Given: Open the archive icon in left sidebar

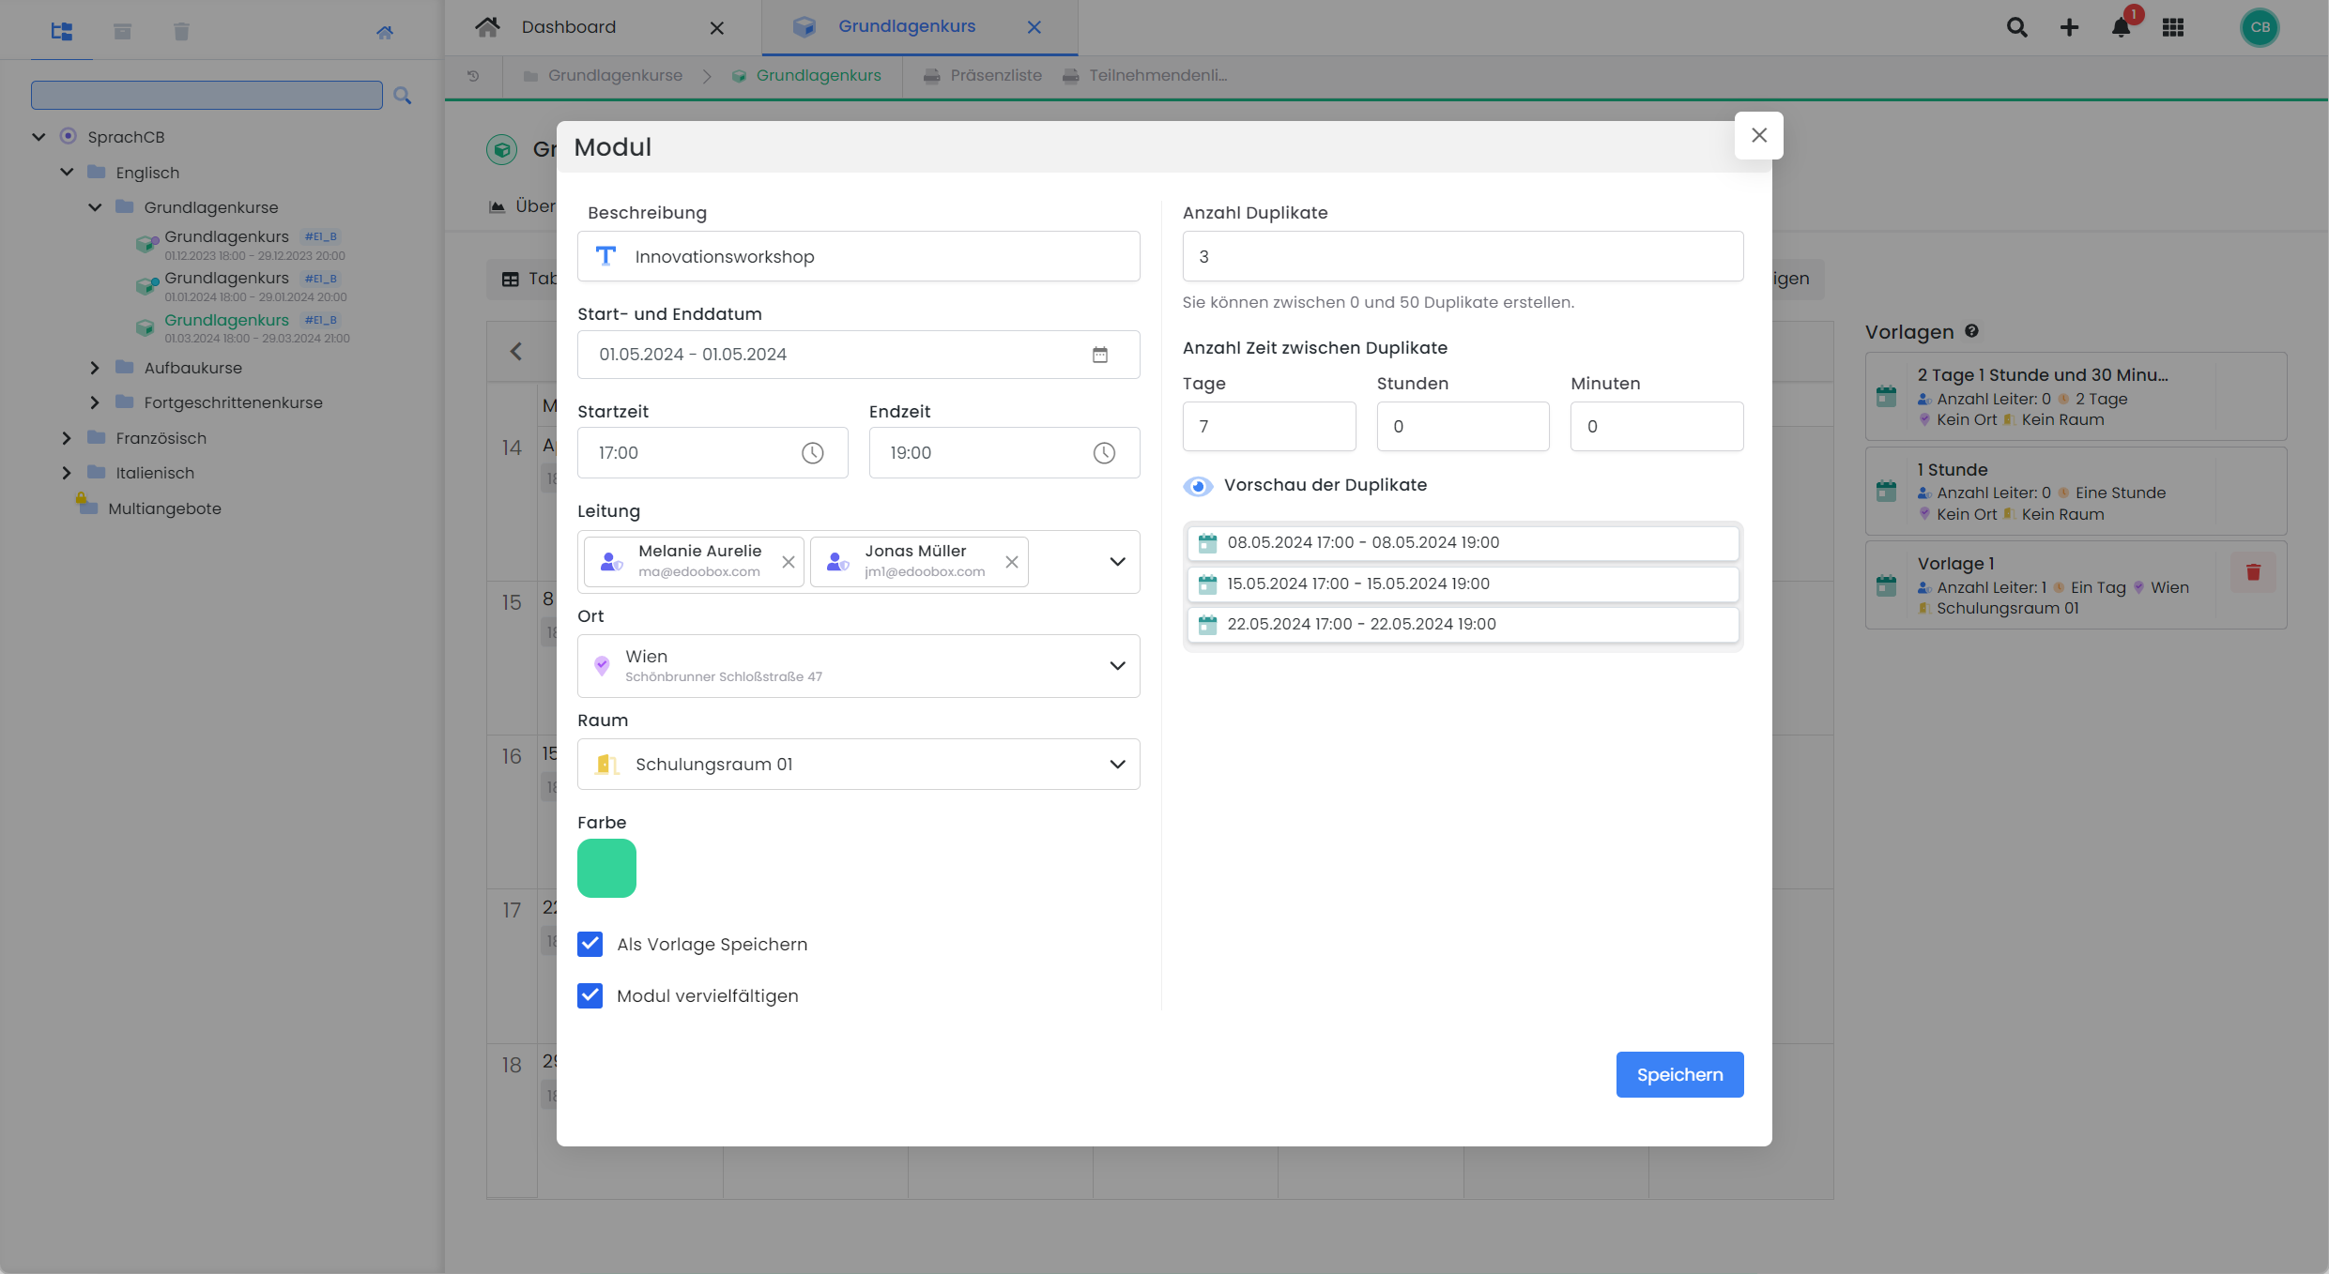Looking at the screenshot, I should click(x=121, y=31).
